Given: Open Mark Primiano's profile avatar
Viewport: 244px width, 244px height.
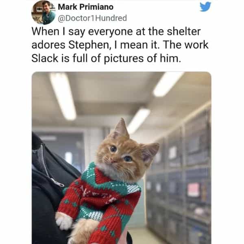Looking at the screenshot, I should point(44,13).
